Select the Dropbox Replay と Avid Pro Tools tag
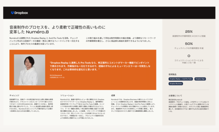Viewport: 219px width, 132px height. (x=181, y=79)
